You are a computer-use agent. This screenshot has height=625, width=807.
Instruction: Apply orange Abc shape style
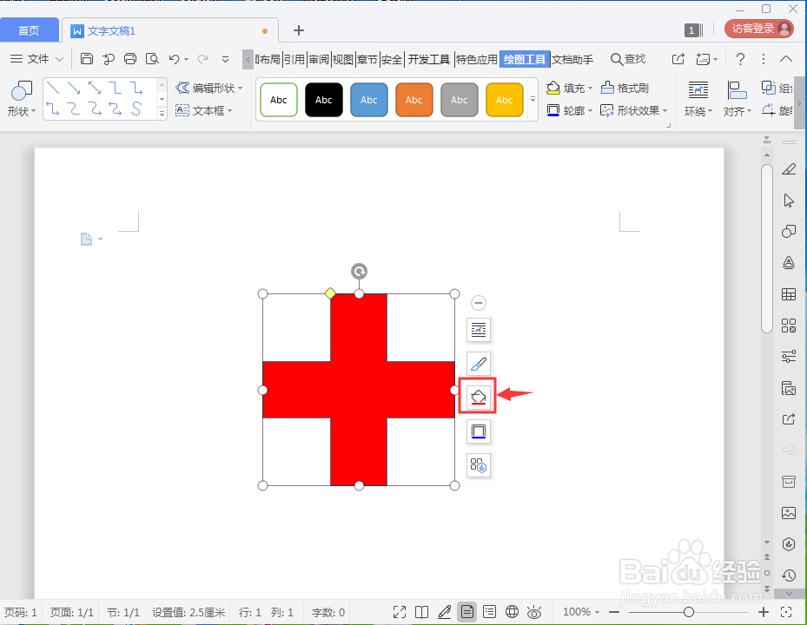point(413,100)
